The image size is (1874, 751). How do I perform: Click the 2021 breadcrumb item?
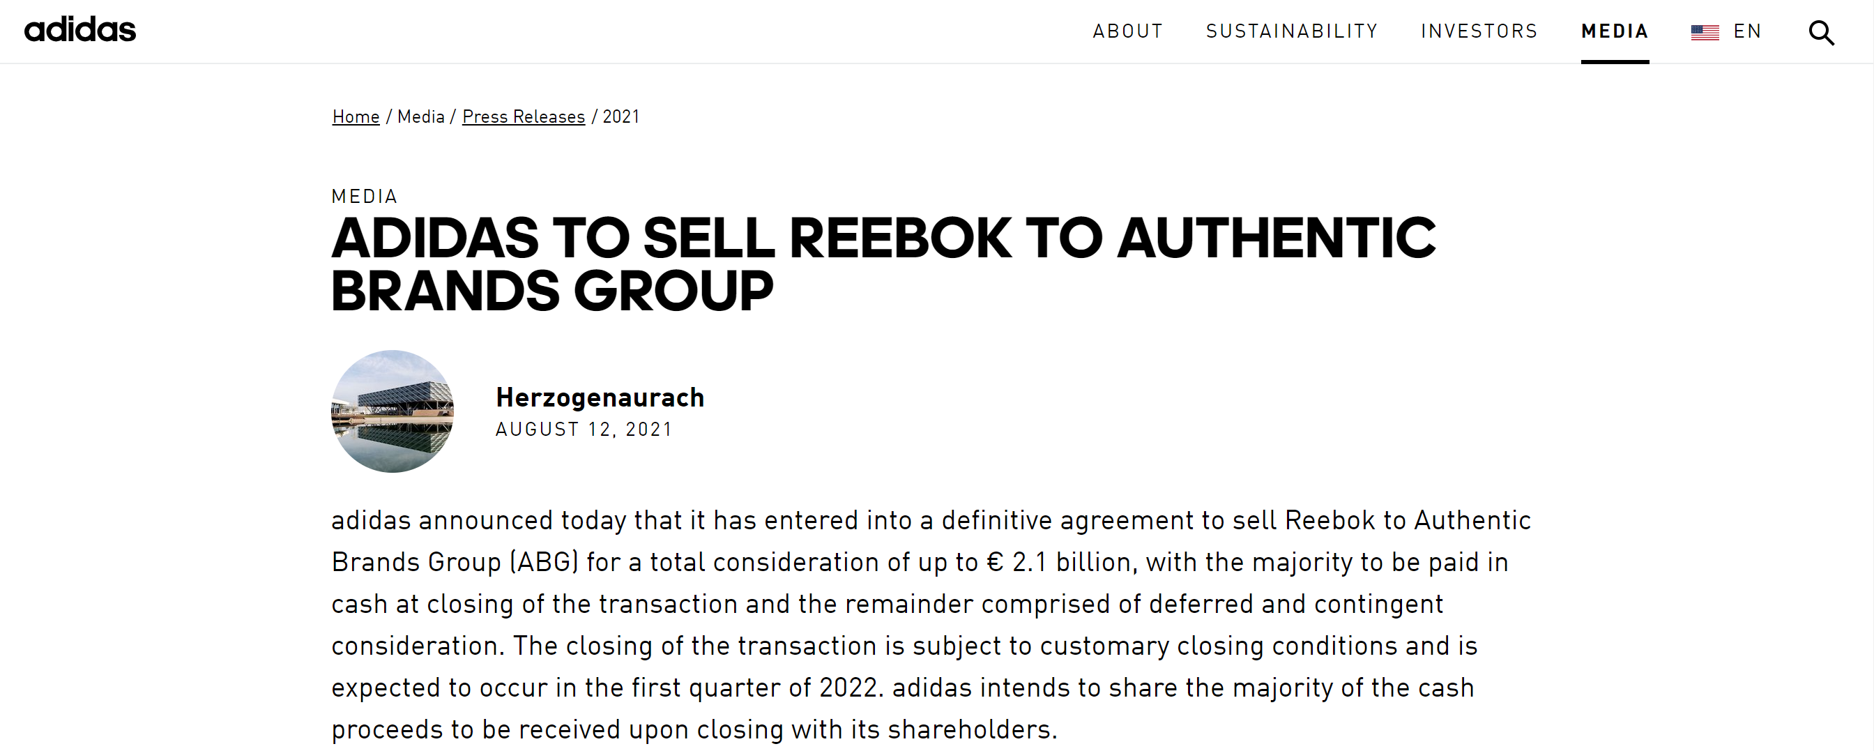[620, 116]
